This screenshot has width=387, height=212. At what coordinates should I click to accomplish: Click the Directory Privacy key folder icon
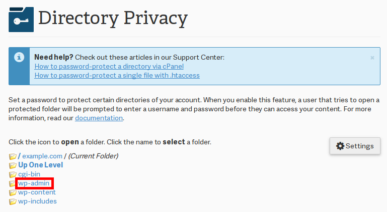pos(21,19)
